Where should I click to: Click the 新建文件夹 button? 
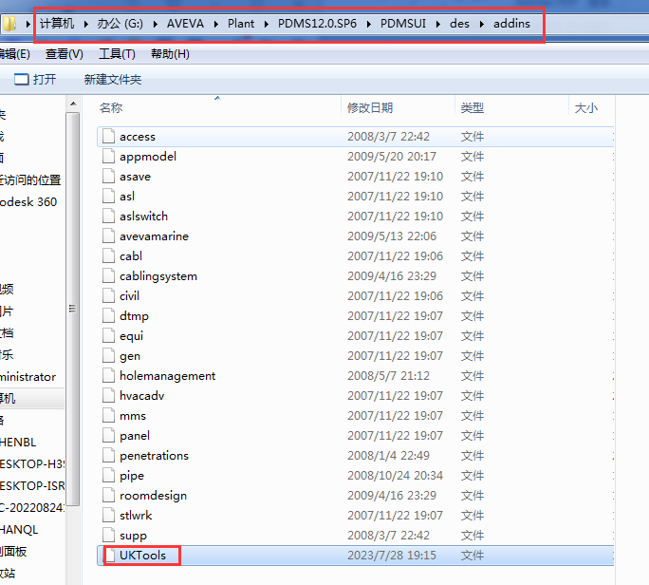pos(112,80)
